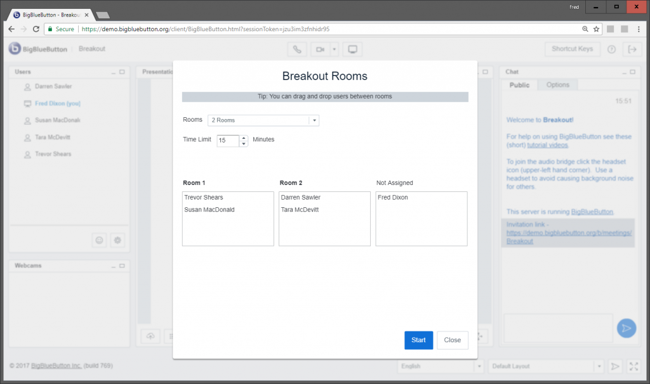Switch to the Options chat tab

(x=557, y=85)
